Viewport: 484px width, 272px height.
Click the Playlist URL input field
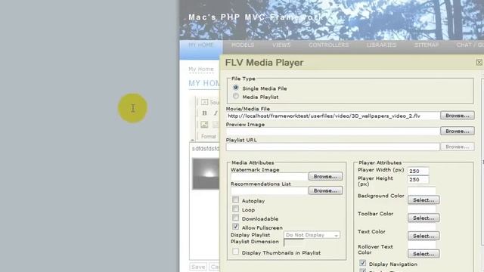[333, 147]
